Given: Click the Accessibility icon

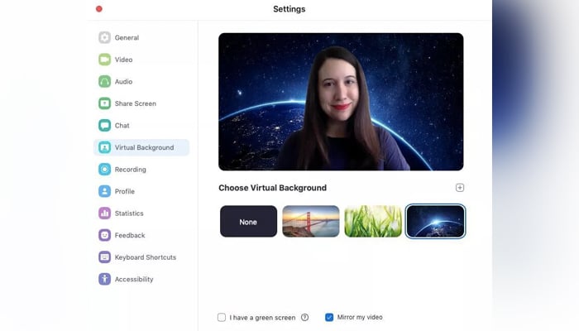Looking at the screenshot, I should (104, 279).
